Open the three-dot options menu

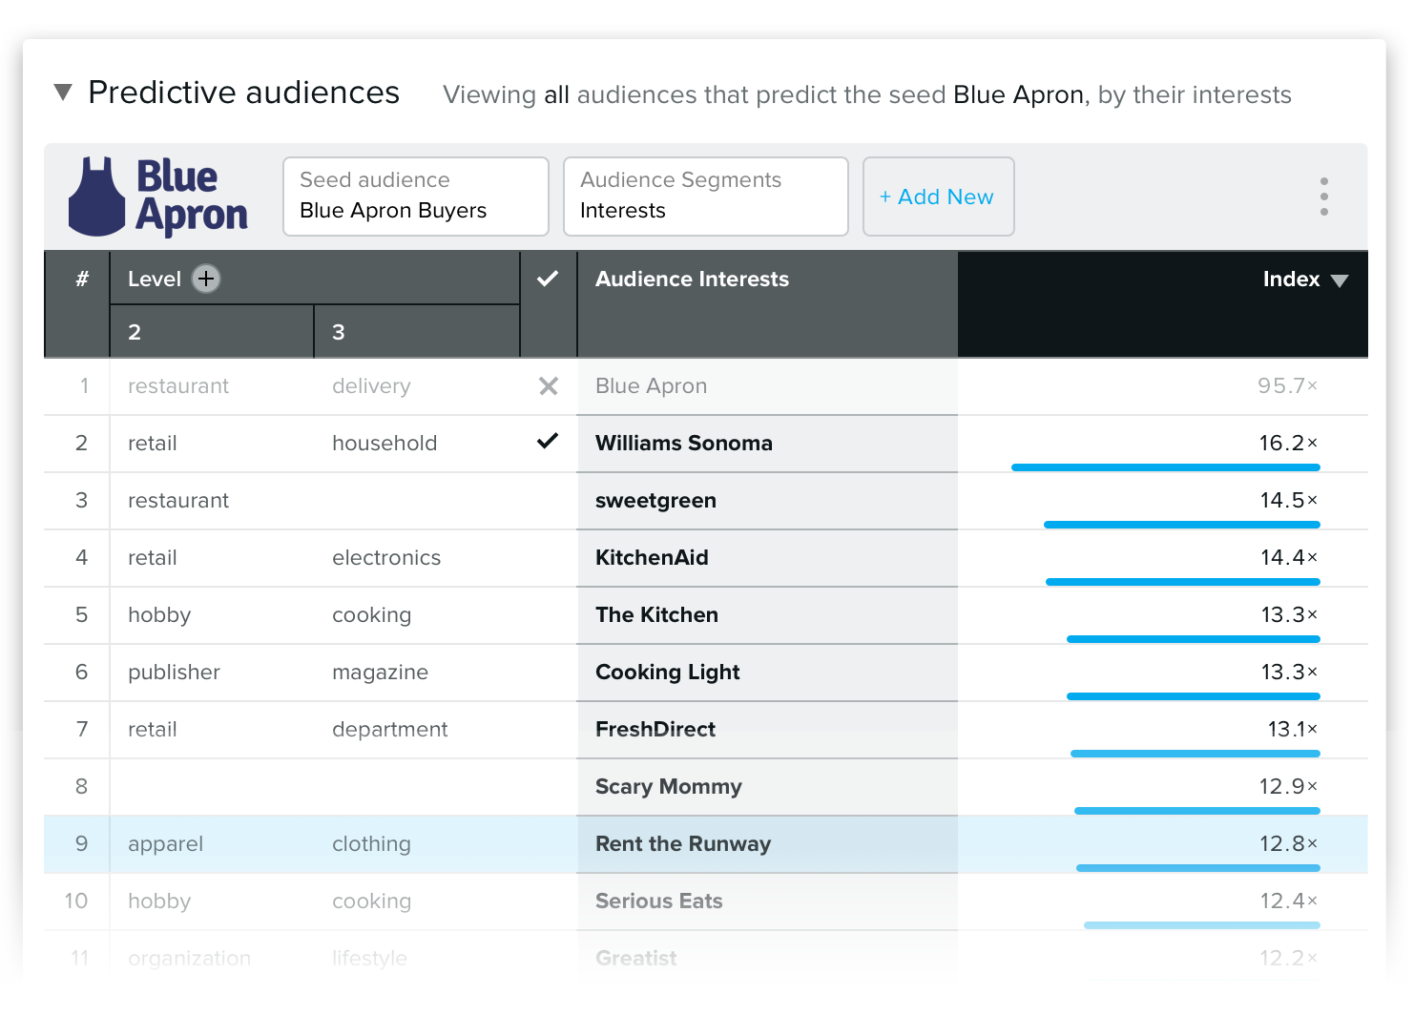[x=1323, y=197]
